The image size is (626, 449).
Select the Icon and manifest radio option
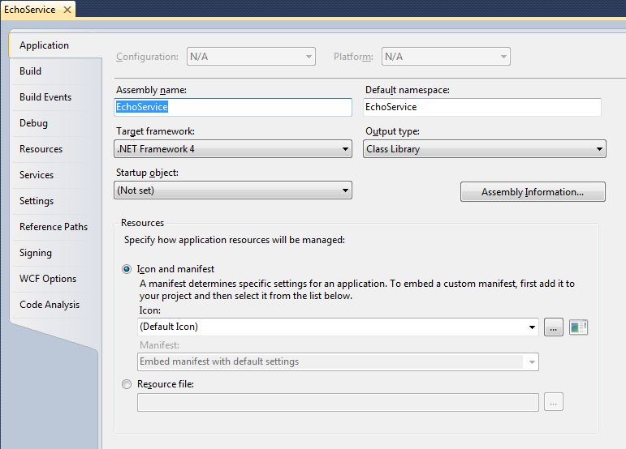[x=127, y=269]
